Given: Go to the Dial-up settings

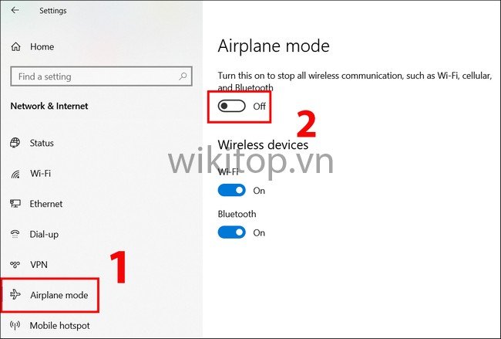Looking at the screenshot, I should pyautogui.click(x=44, y=234).
